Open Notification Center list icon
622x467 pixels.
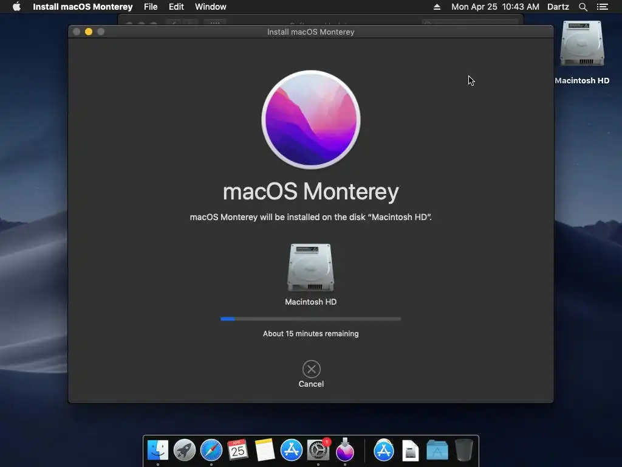point(602,7)
